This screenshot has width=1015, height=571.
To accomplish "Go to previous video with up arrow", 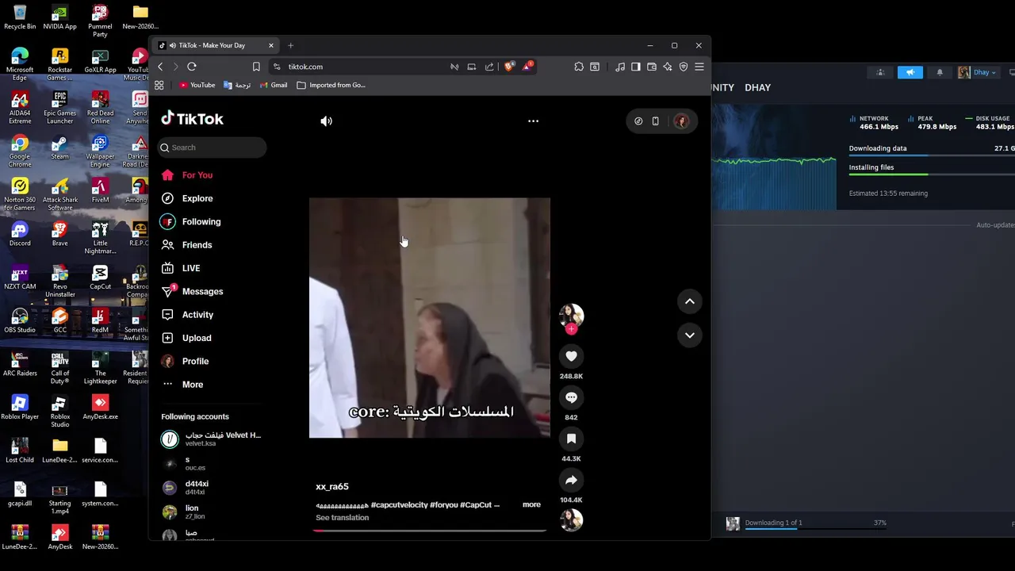I will click(690, 301).
